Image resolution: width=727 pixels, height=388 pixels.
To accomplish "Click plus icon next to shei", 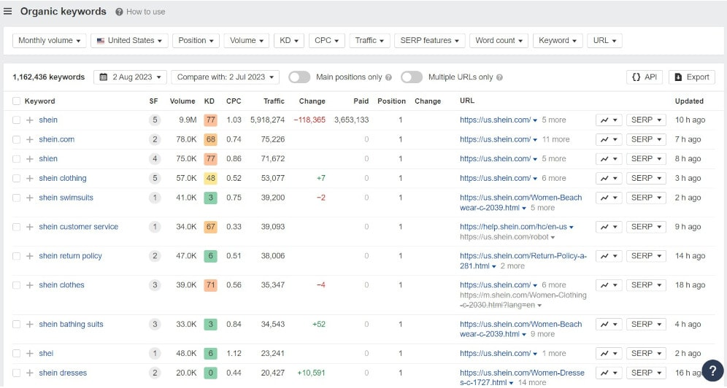I will coord(30,354).
